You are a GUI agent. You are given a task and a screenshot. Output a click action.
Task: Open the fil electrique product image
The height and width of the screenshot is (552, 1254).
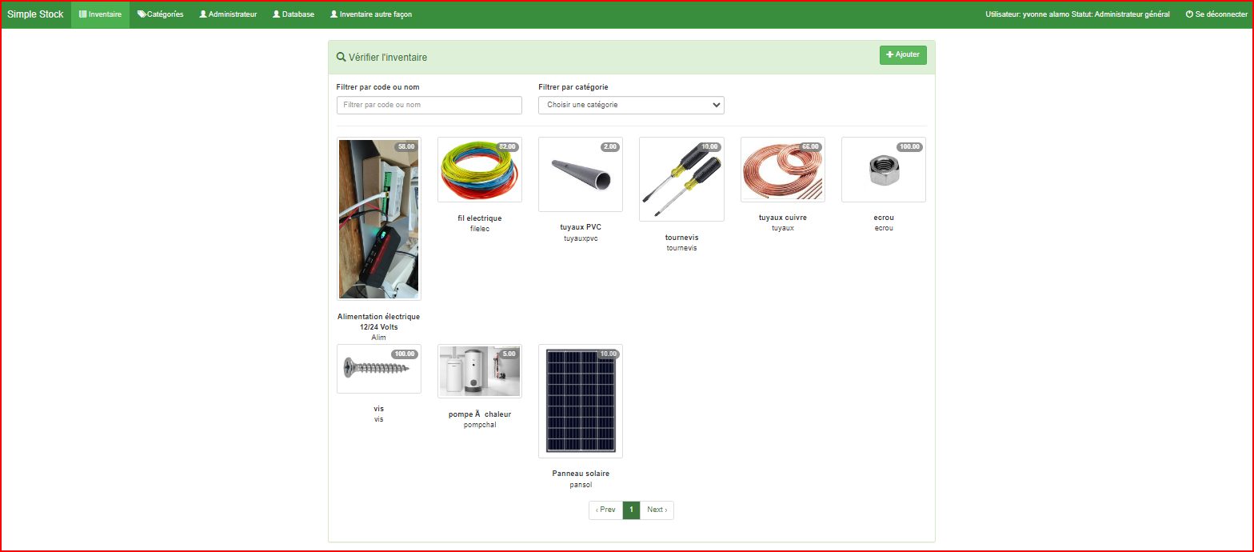pos(479,170)
